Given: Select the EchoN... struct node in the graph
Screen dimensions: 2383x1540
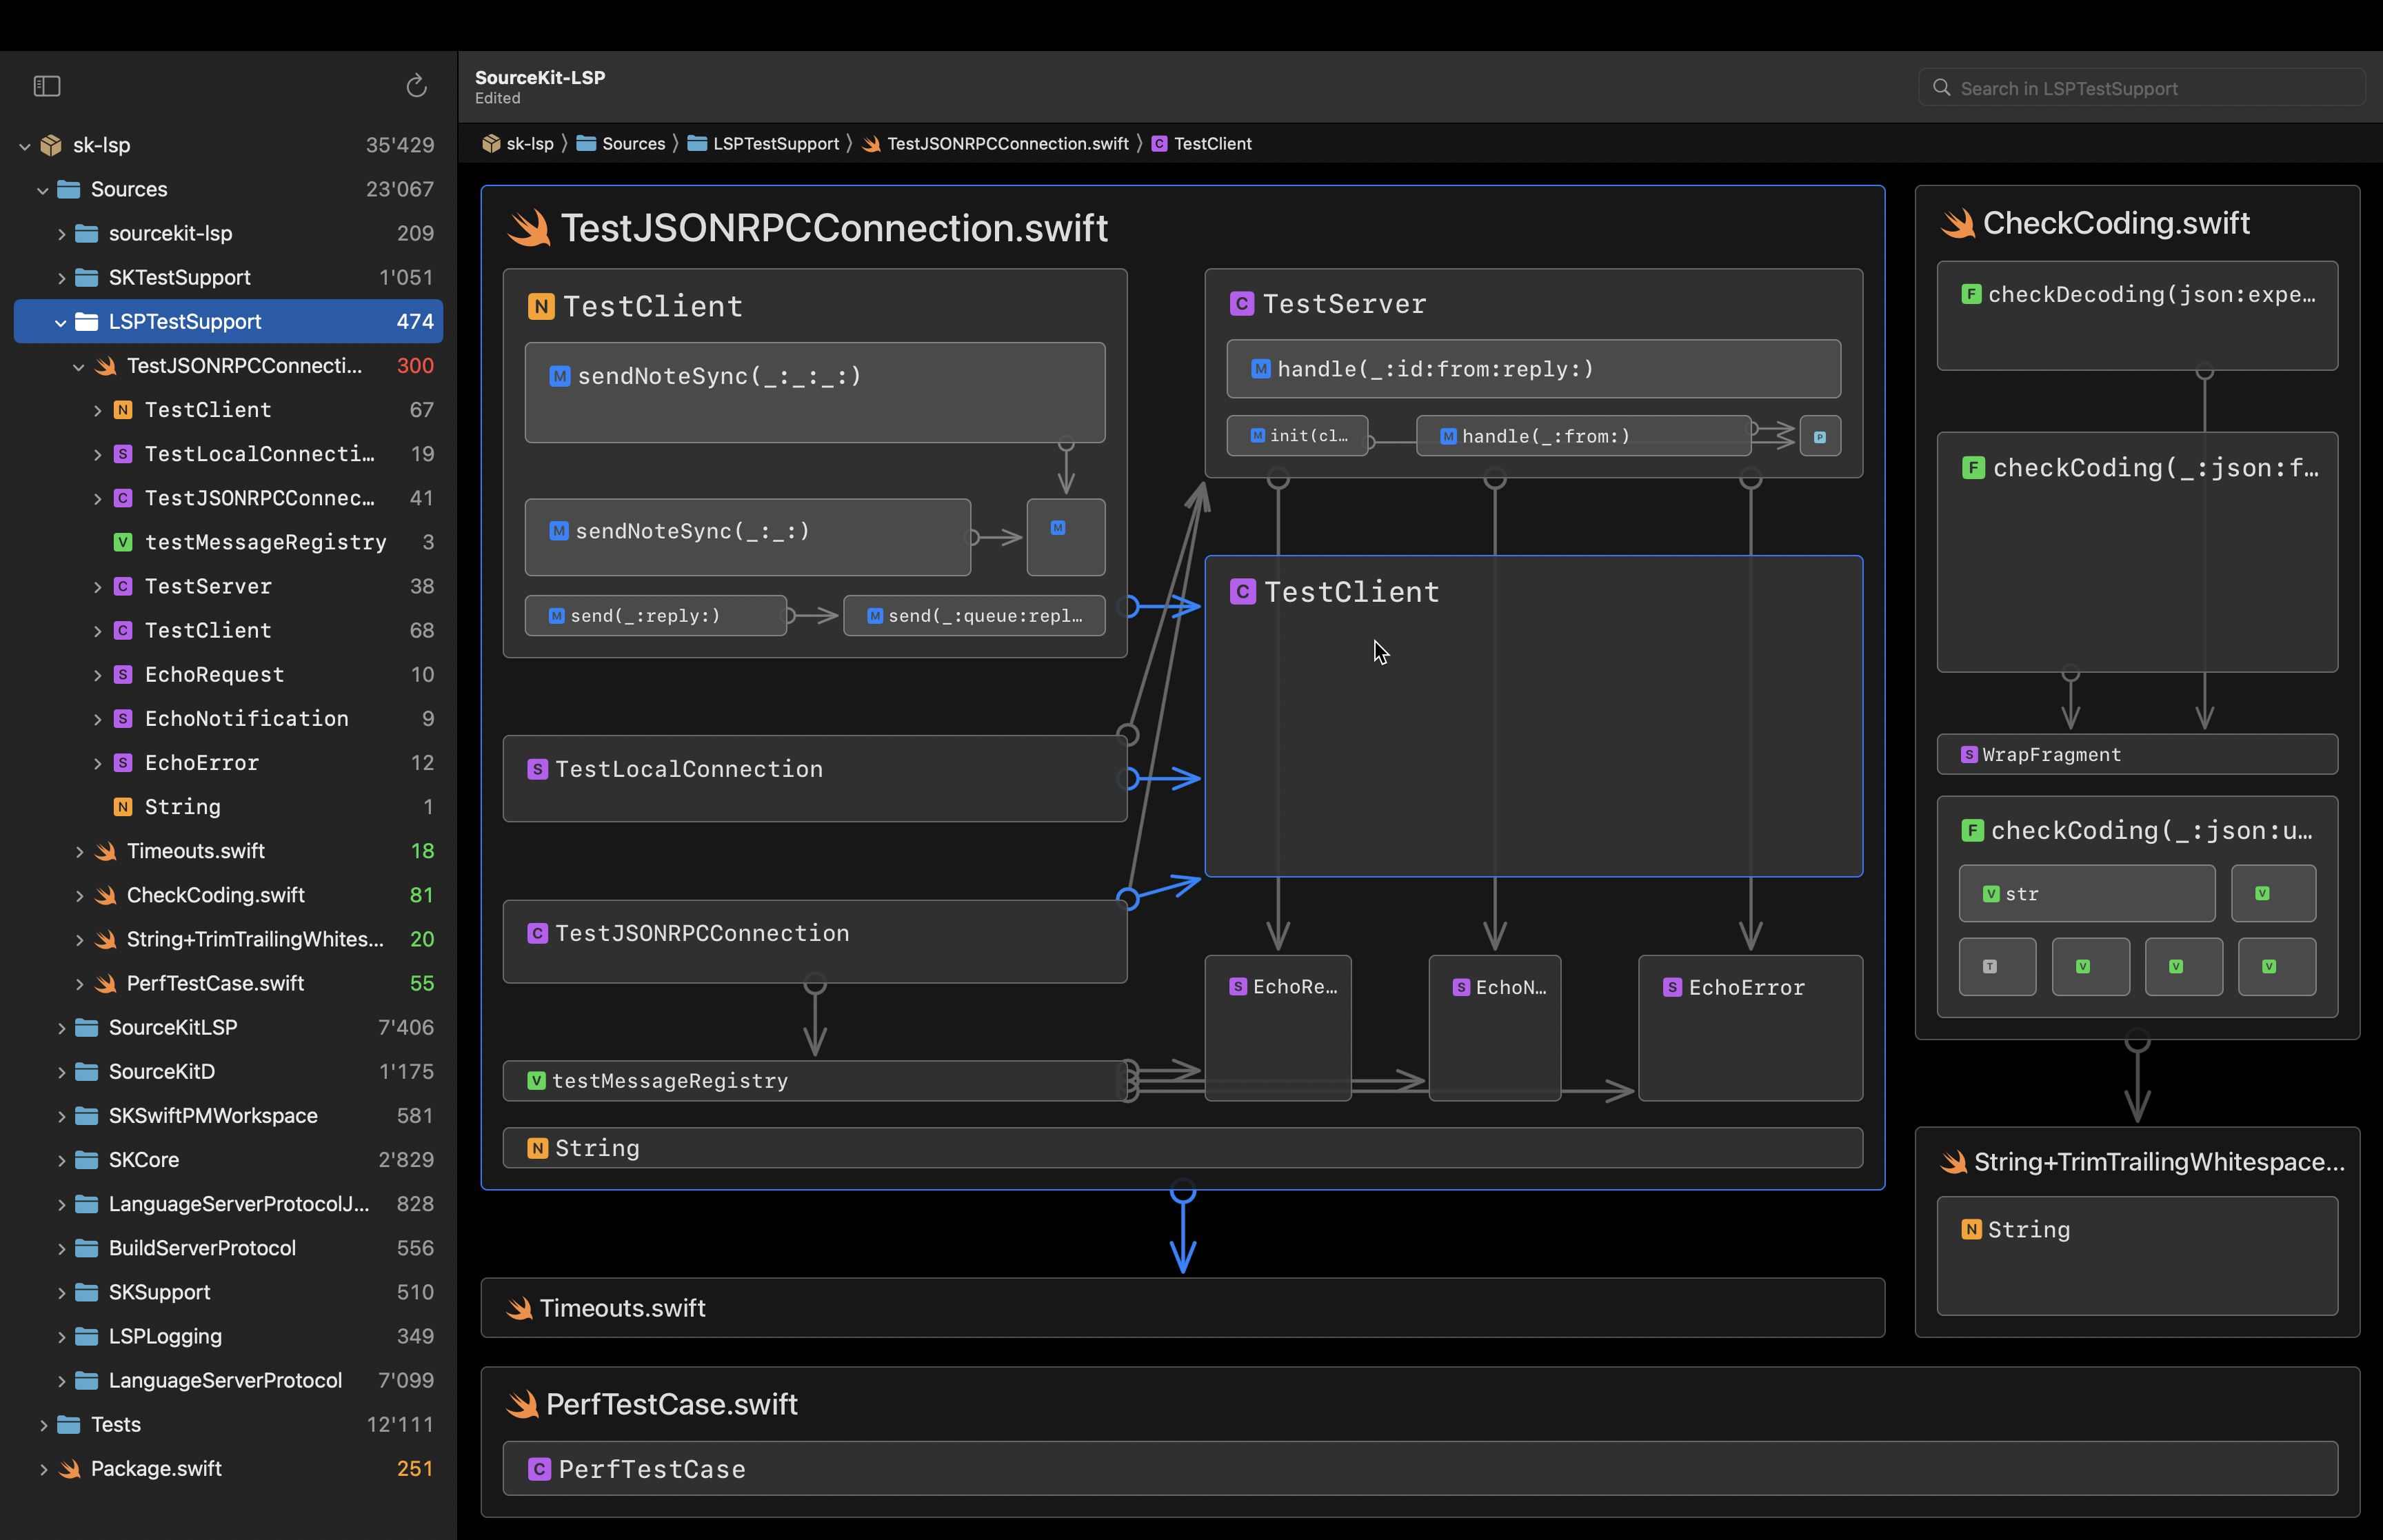Looking at the screenshot, I should pyautogui.click(x=1495, y=1028).
